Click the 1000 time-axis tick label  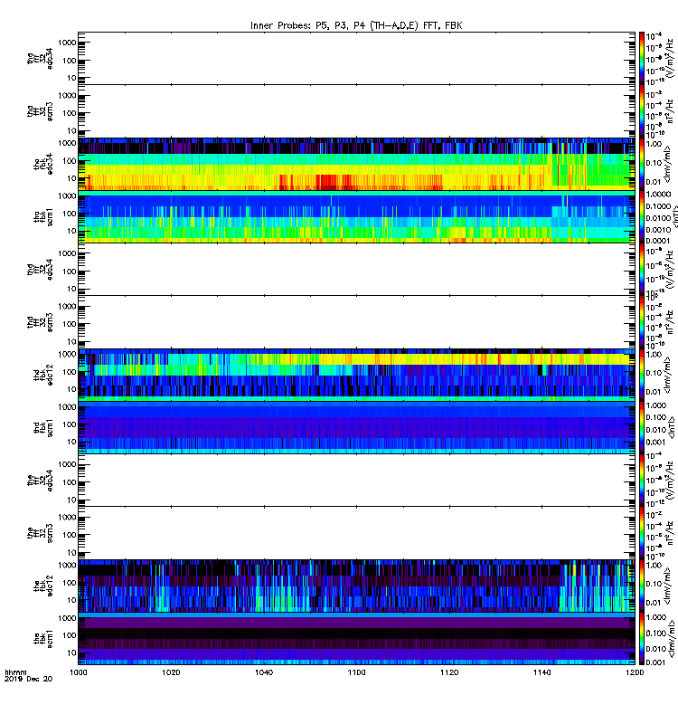click(79, 672)
